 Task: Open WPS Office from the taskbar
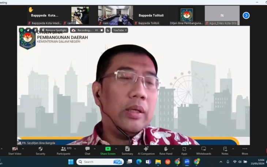[168, 162]
